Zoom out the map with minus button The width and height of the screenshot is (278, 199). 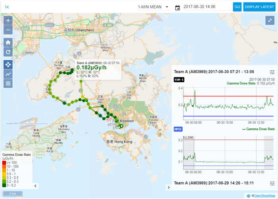(8, 30)
